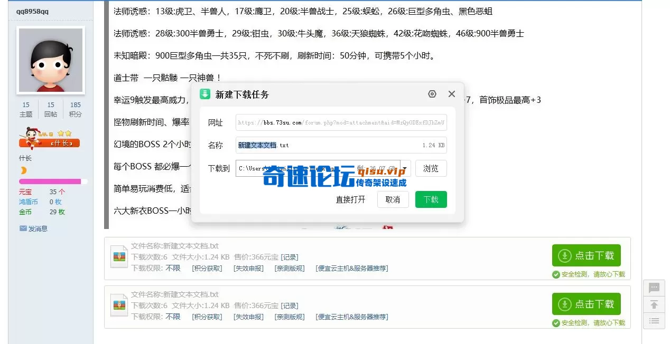Click the green download icon in dialog title
Screen dimensions: 670x344
(205, 94)
